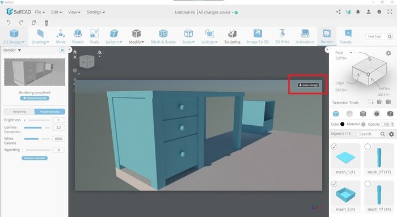
Task: Adjust the Gamma Correction slider
Action: [x=37, y=127]
